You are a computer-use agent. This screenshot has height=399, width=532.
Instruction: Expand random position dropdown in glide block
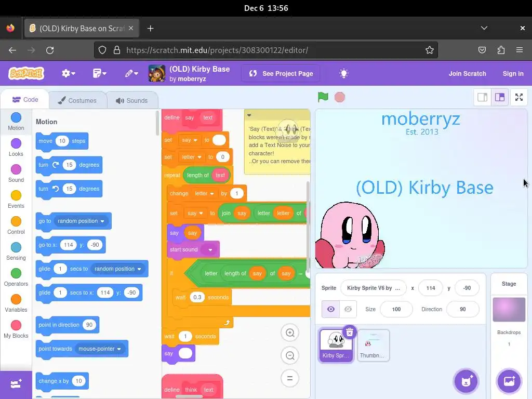(x=117, y=269)
